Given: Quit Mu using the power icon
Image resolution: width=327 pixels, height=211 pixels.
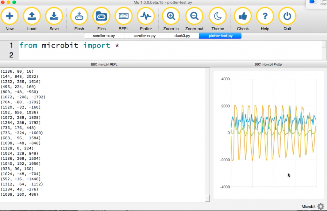Looking at the screenshot, I should pos(287,16).
